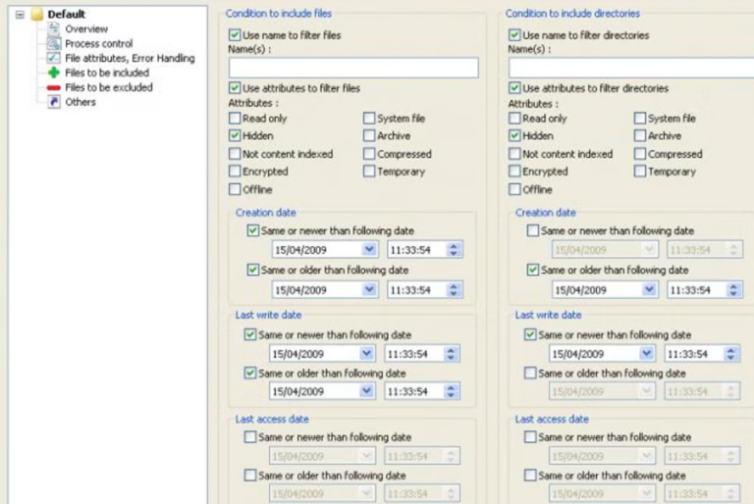Adjust files Creation date older time spinner

click(x=454, y=289)
